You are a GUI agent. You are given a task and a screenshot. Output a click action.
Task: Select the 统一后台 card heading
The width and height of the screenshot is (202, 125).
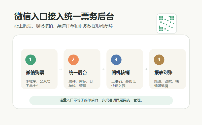click(78, 72)
